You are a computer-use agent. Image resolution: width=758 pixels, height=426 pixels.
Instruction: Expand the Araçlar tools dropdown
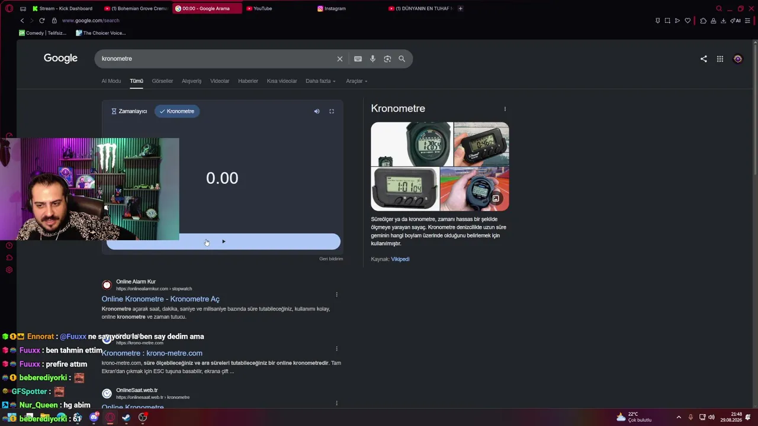356,81
